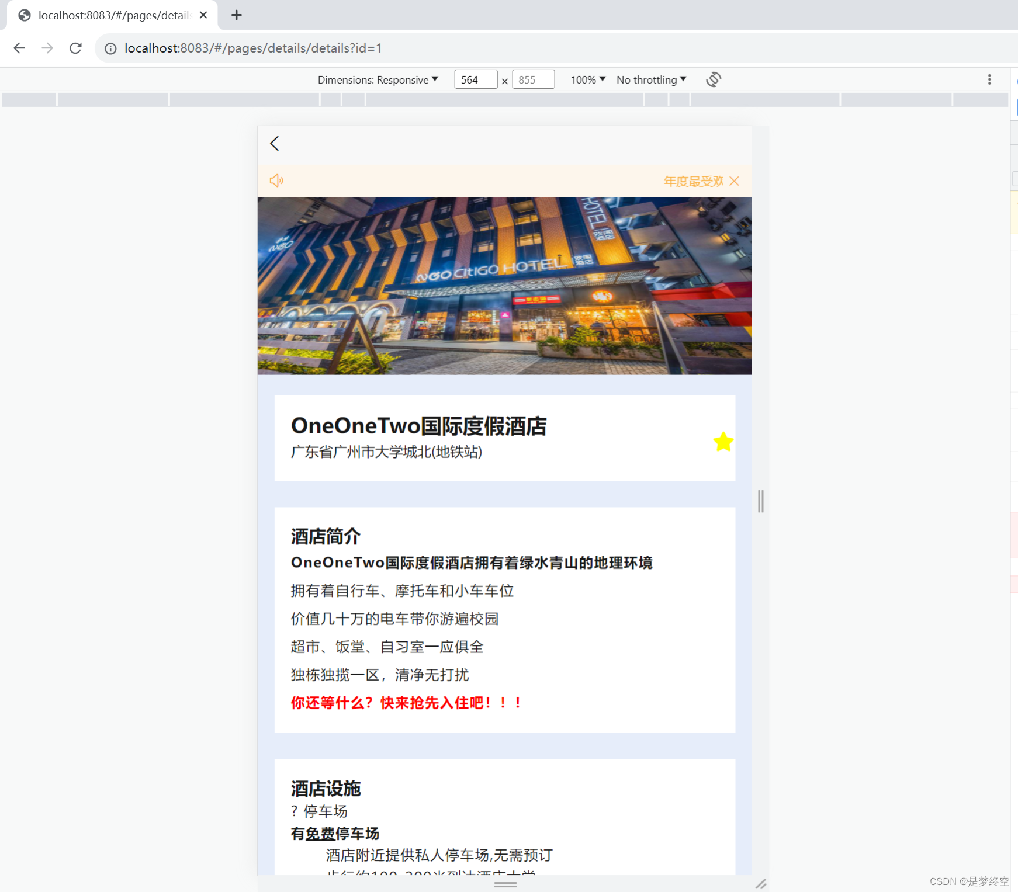Click the corner resize handle

pyautogui.click(x=761, y=884)
